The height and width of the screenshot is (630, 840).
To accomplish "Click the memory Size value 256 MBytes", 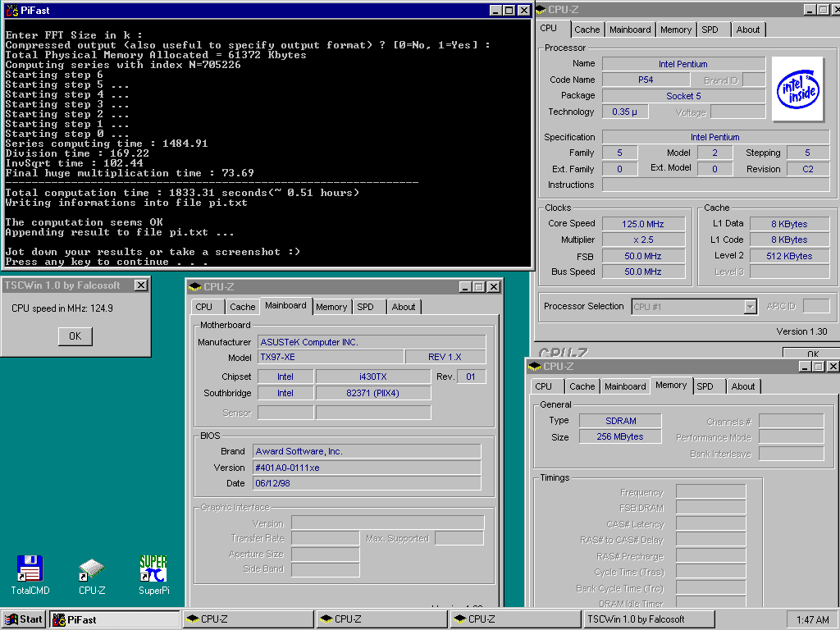I will pos(620,436).
